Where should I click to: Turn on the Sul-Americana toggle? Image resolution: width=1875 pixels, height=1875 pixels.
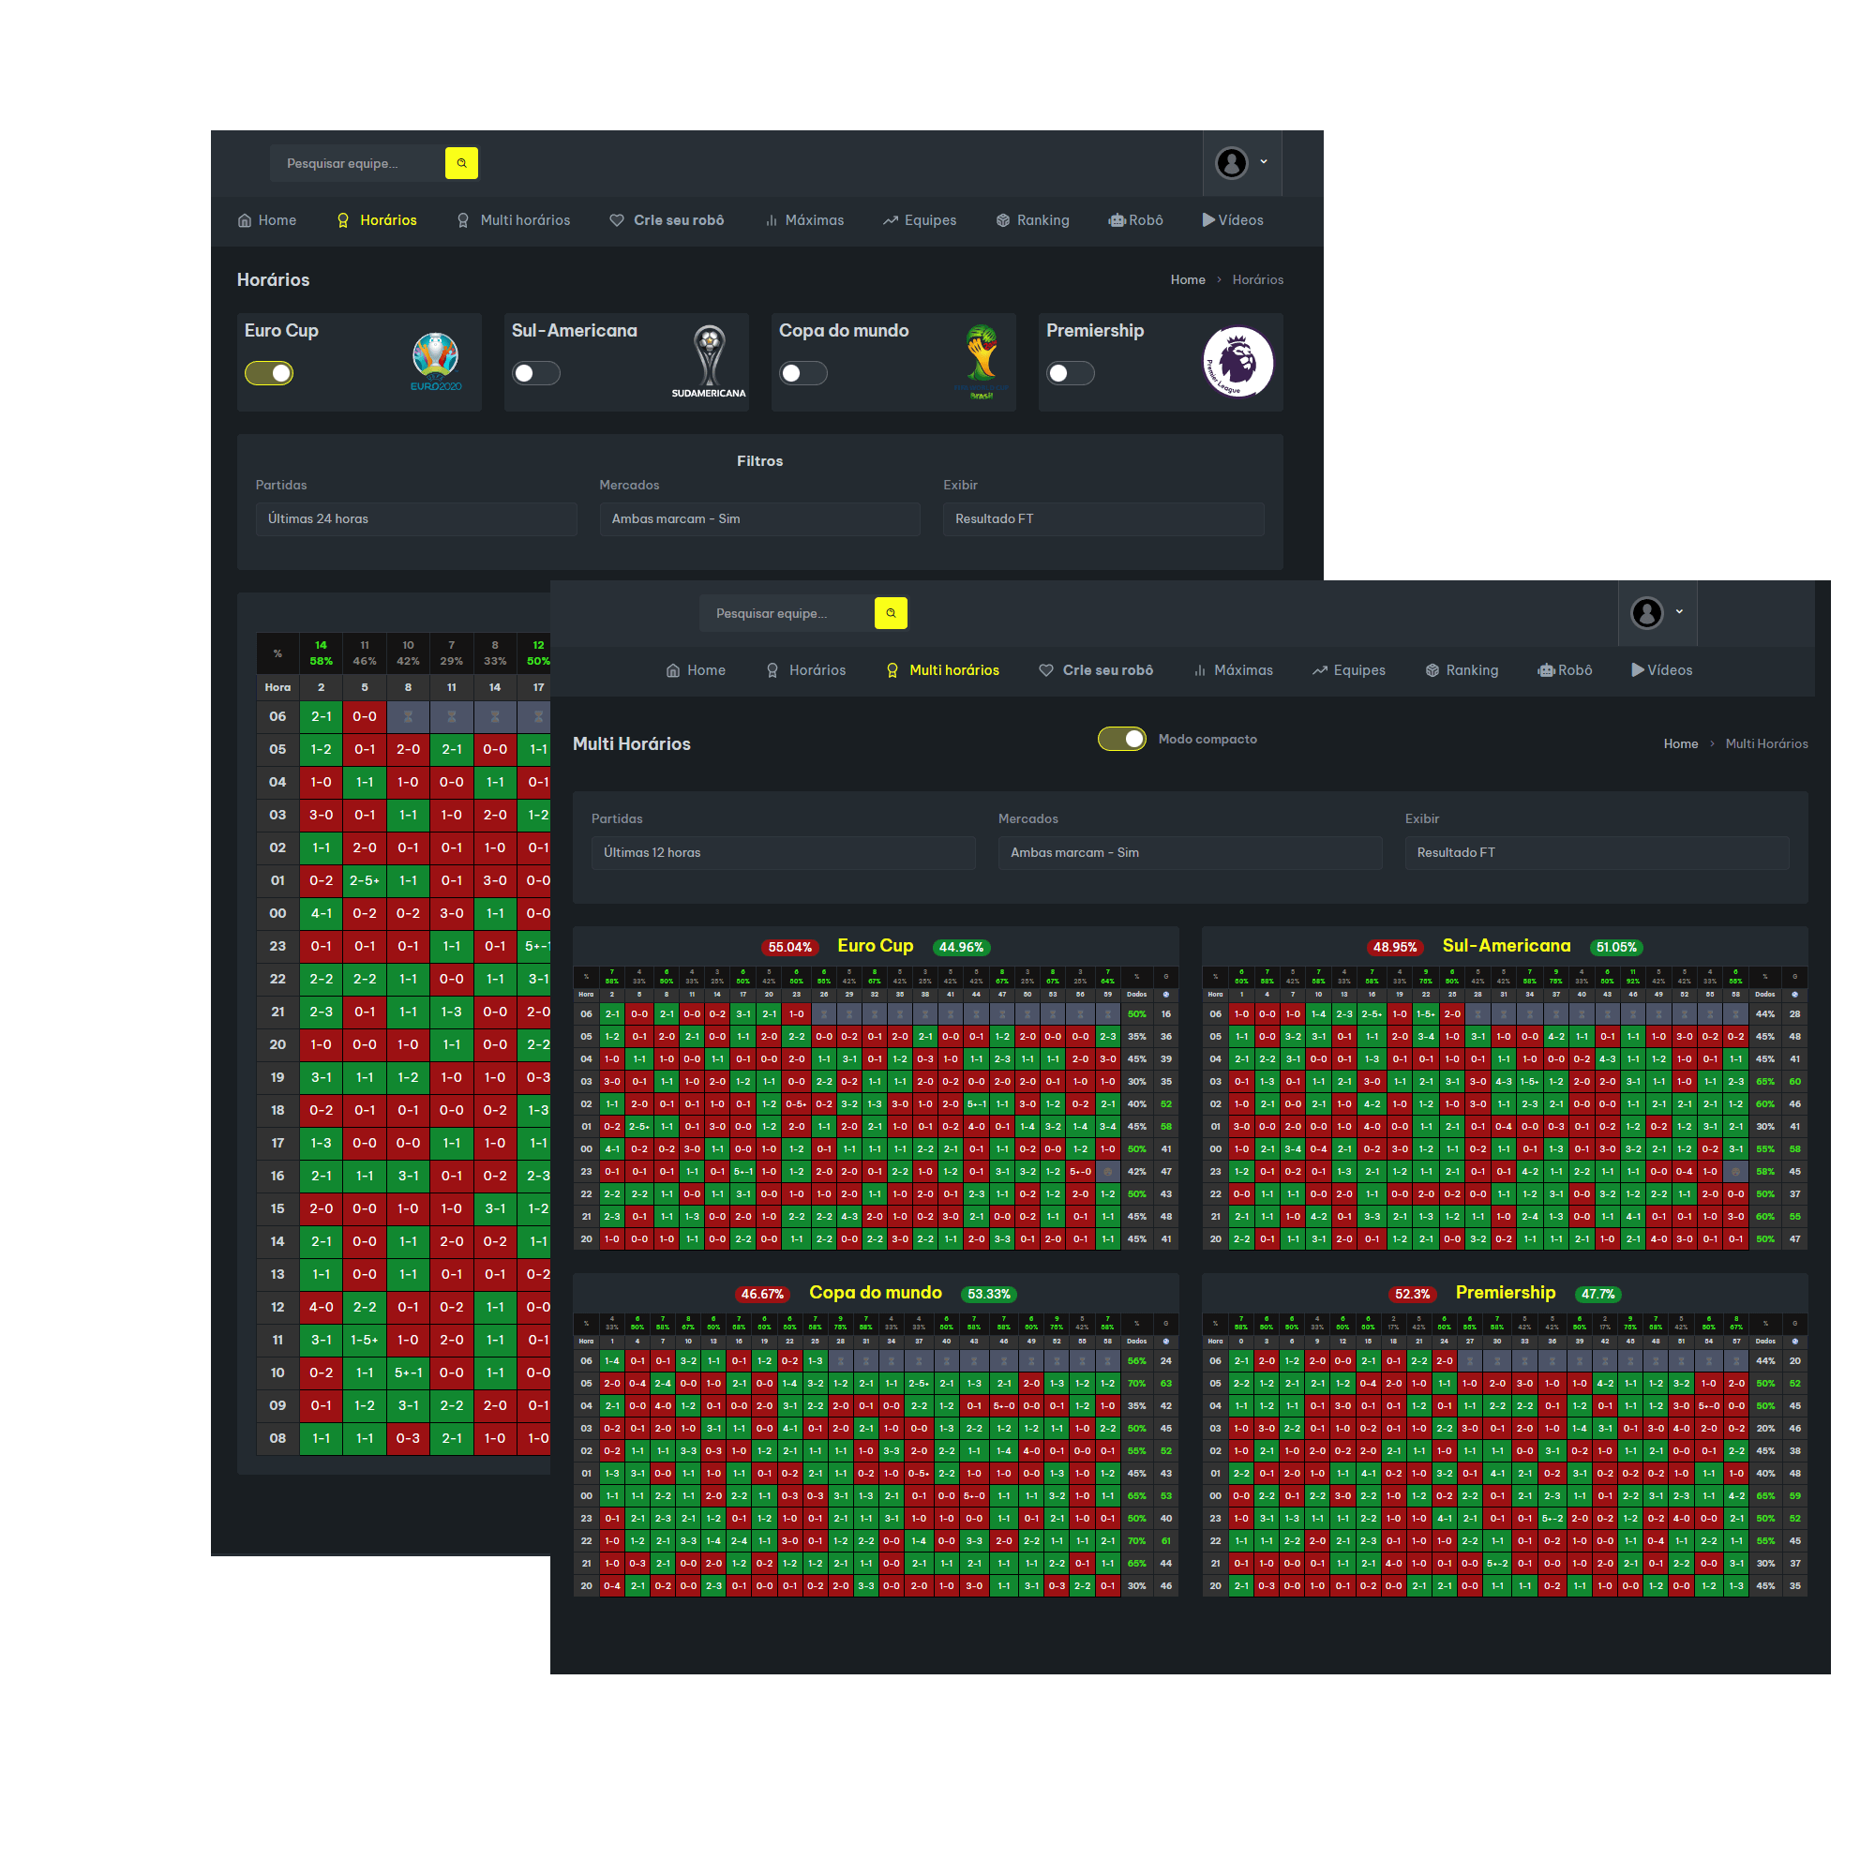(535, 373)
